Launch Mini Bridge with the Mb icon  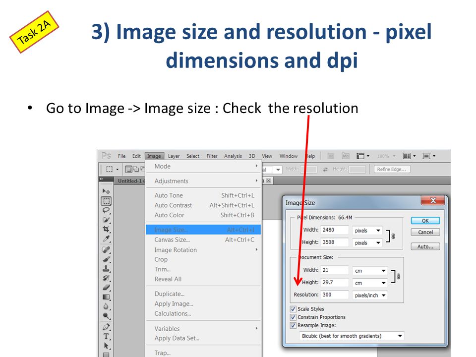[x=346, y=156]
